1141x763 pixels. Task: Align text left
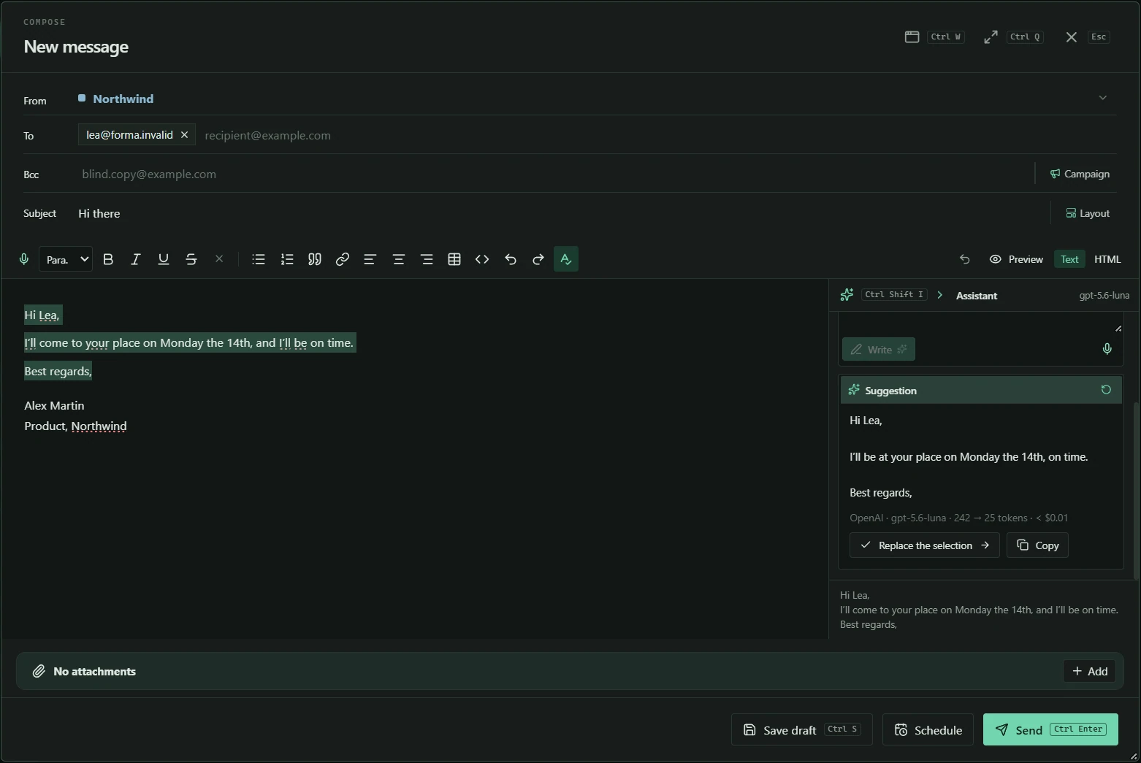pyautogui.click(x=370, y=259)
